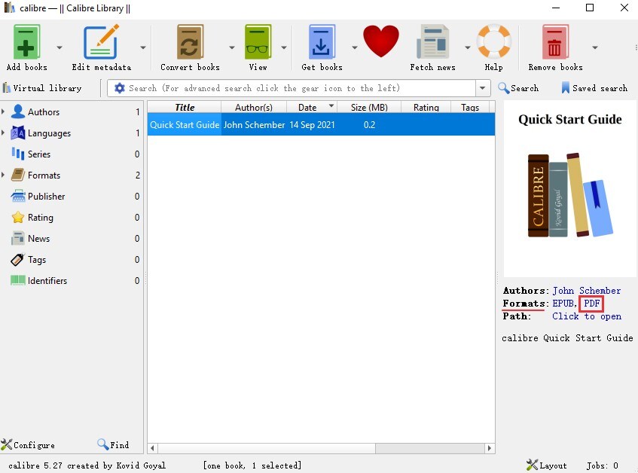Sort by the Title column header

185,107
